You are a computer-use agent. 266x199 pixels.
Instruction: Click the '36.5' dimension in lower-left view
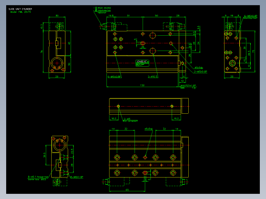(45, 155)
